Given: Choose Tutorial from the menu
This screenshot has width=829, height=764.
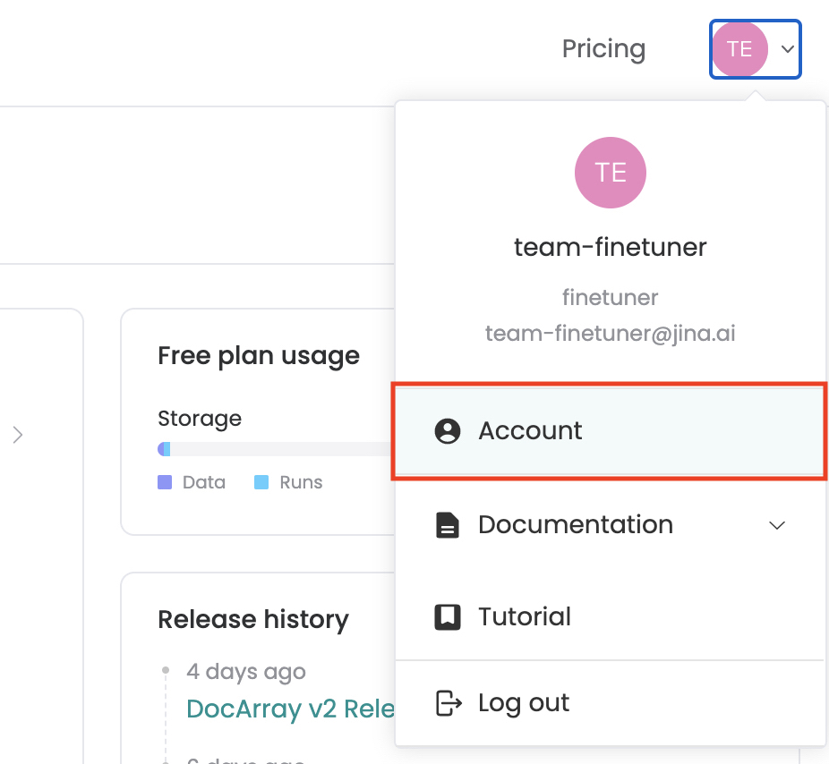Looking at the screenshot, I should click(x=525, y=616).
